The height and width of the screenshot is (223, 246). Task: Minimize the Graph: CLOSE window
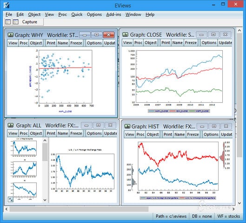(201, 34)
